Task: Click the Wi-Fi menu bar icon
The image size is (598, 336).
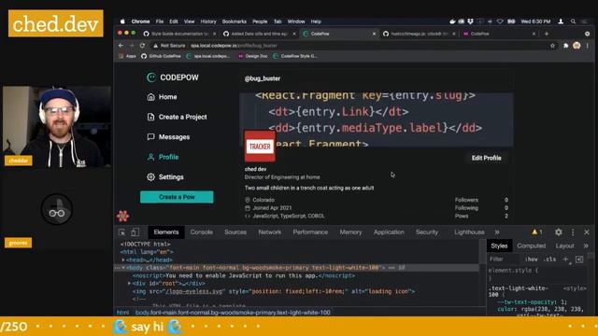Action: coord(500,21)
